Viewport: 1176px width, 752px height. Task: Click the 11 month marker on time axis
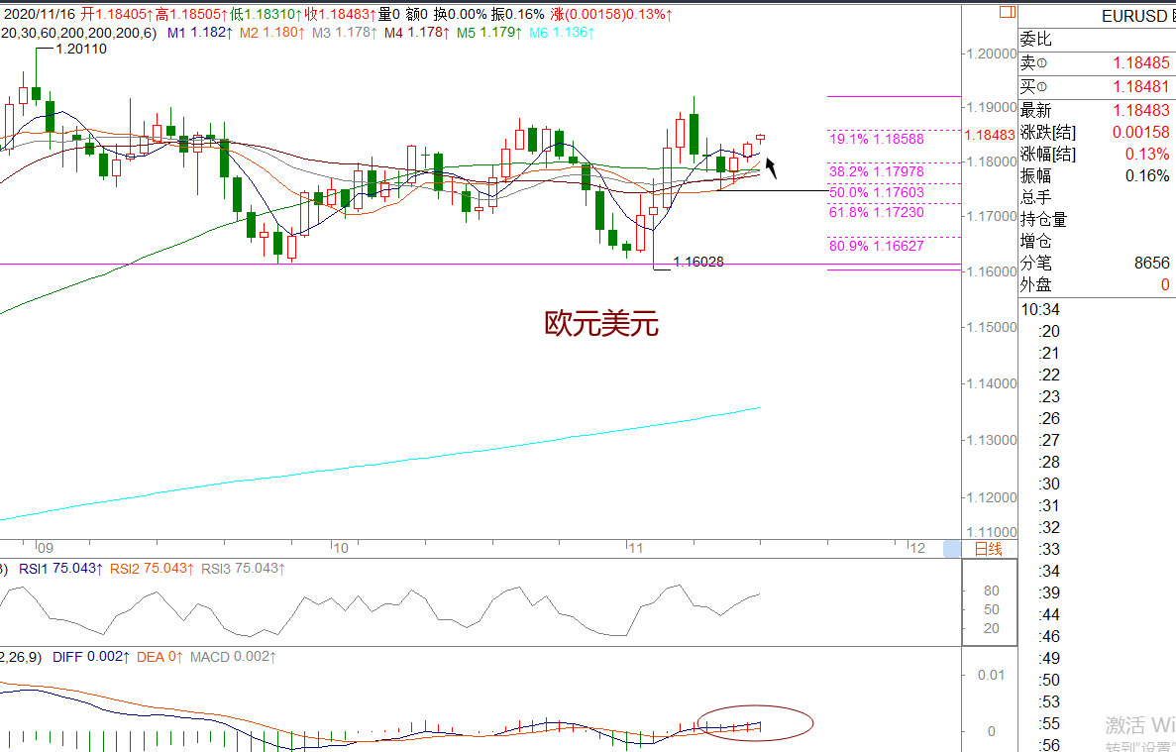pyautogui.click(x=635, y=548)
